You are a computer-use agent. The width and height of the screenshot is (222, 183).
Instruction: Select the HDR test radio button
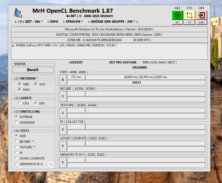(16, 136)
